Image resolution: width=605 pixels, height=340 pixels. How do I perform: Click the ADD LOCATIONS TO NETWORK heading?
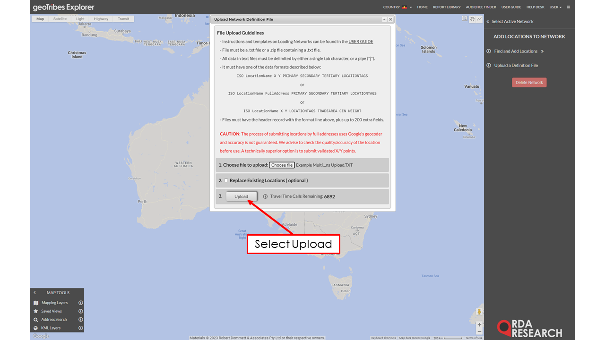click(529, 36)
